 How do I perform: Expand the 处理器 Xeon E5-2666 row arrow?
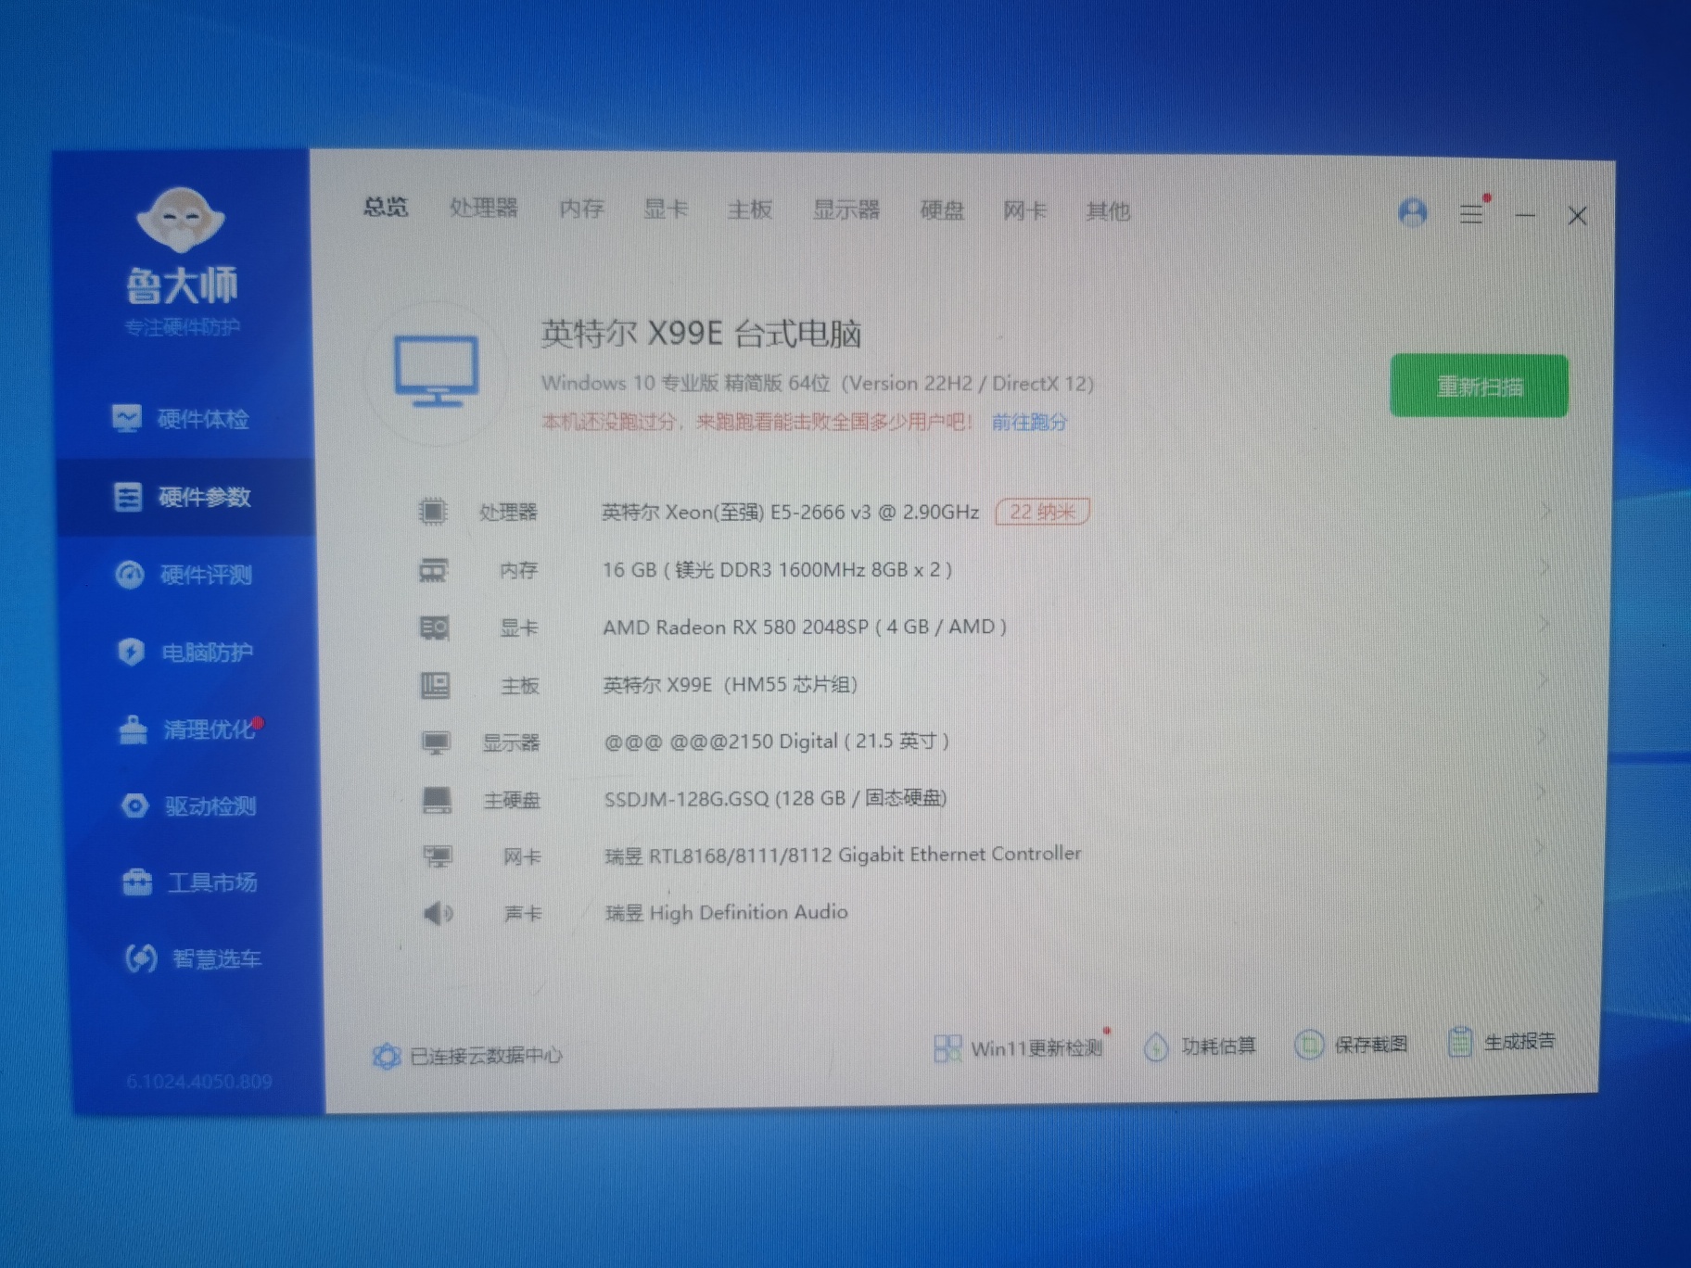click(x=1544, y=511)
